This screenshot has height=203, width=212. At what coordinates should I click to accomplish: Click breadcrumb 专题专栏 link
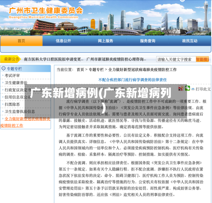point(96,70)
